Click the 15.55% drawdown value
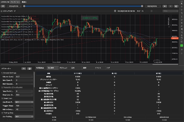Viewport: 184px width, 122px height. (x=78, y=91)
